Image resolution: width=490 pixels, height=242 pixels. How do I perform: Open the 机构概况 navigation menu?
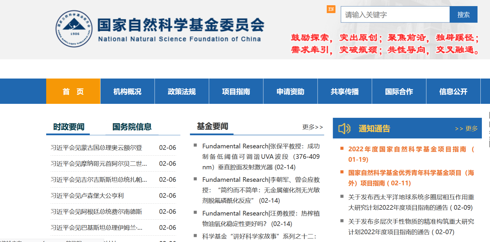127,91
